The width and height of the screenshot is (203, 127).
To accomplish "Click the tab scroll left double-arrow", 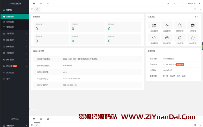I will (32, 9).
